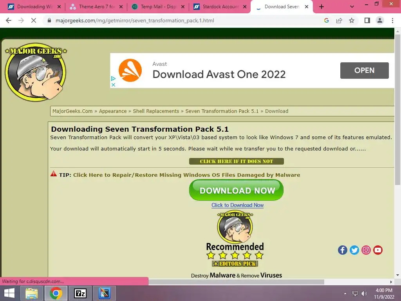
Task: Open MajorGeeks Twitter icon
Action: click(354, 250)
